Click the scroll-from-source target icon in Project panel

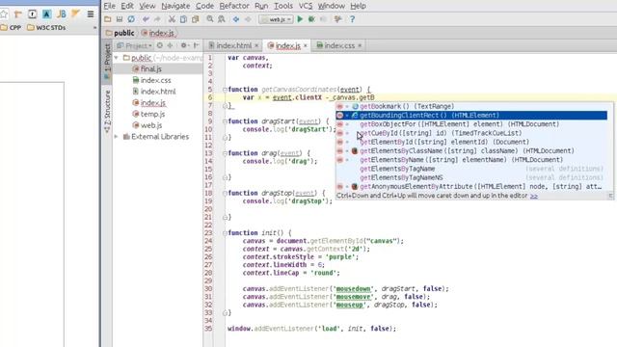160,45
